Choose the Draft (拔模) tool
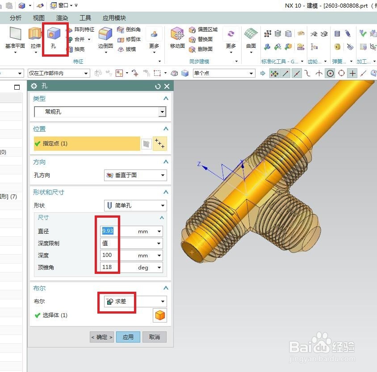This screenshot has height=372, width=377. click(x=127, y=49)
